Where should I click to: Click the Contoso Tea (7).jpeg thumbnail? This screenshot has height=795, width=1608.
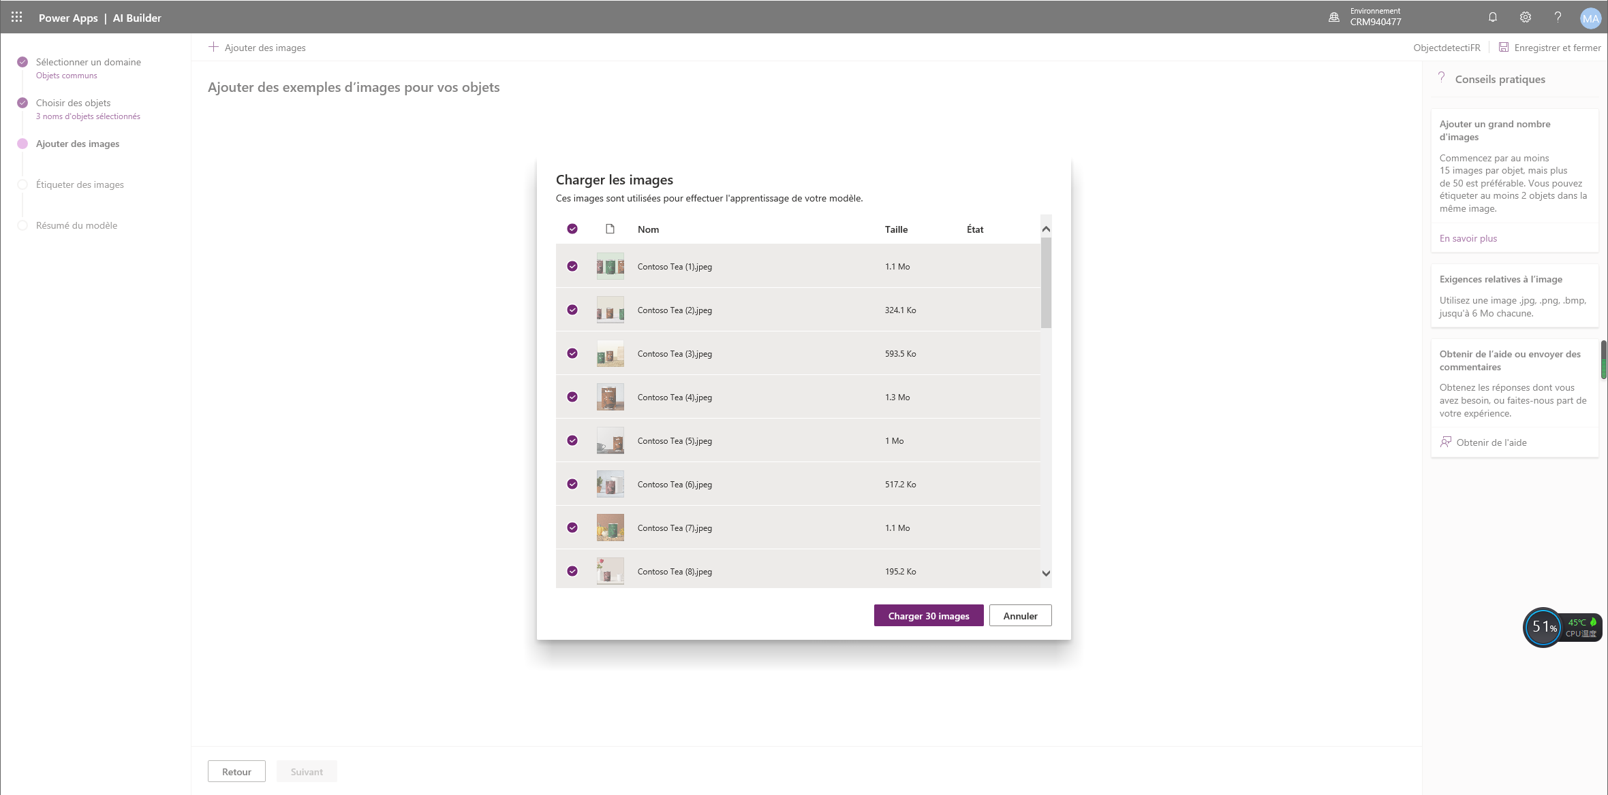click(610, 528)
